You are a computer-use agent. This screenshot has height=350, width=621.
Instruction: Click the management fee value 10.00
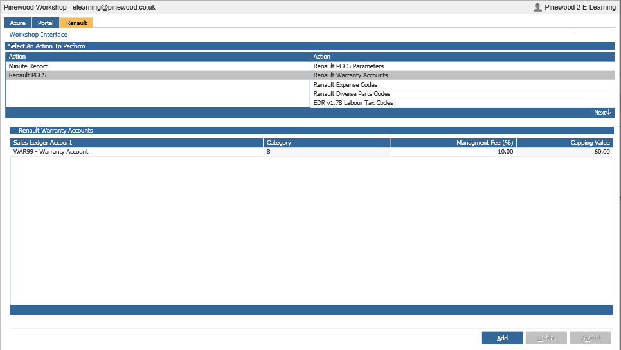(505, 152)
